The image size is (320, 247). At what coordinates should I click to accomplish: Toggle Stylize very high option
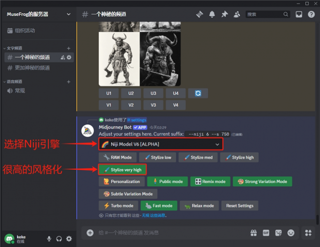122,170
